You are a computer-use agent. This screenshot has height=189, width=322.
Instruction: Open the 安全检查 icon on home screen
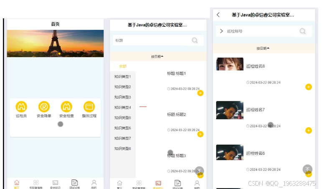coord(66,107)
